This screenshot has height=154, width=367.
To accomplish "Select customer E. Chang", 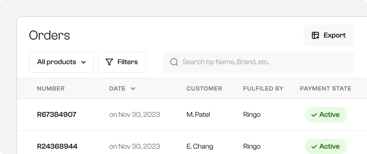I will (200, 146).
